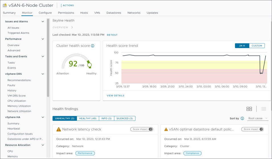Select the Custom trend range
This screenshot has height=159, width=272.
coord(257,46)
